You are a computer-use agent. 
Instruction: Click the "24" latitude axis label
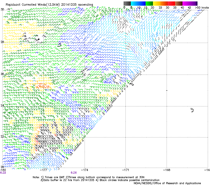click(2, 106)
